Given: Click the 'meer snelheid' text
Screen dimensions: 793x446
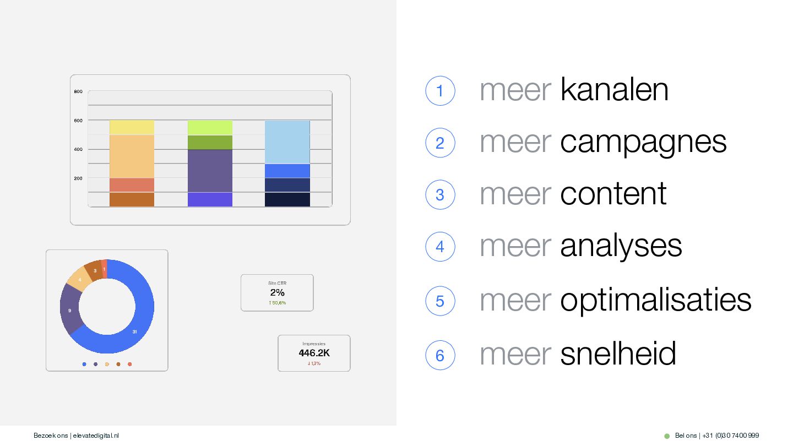Looking at the screenshot, I should point(578,353).
